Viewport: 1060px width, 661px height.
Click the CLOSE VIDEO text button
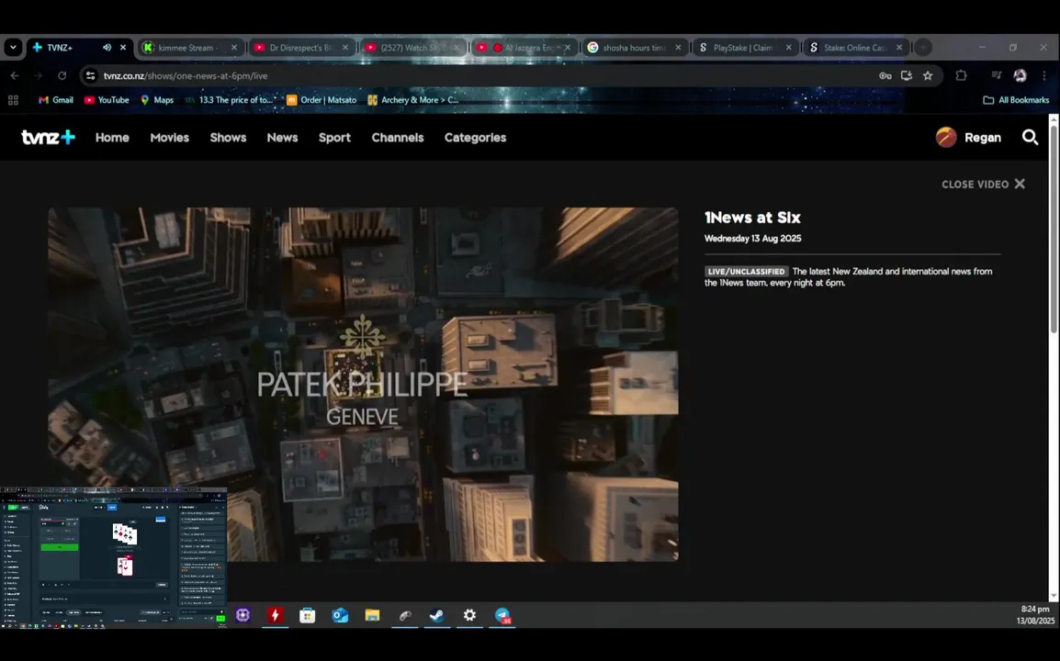pos(975,184)
